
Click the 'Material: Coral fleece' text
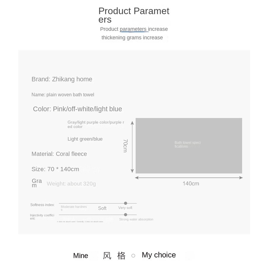pyautogui.click(x=59, y=154)
